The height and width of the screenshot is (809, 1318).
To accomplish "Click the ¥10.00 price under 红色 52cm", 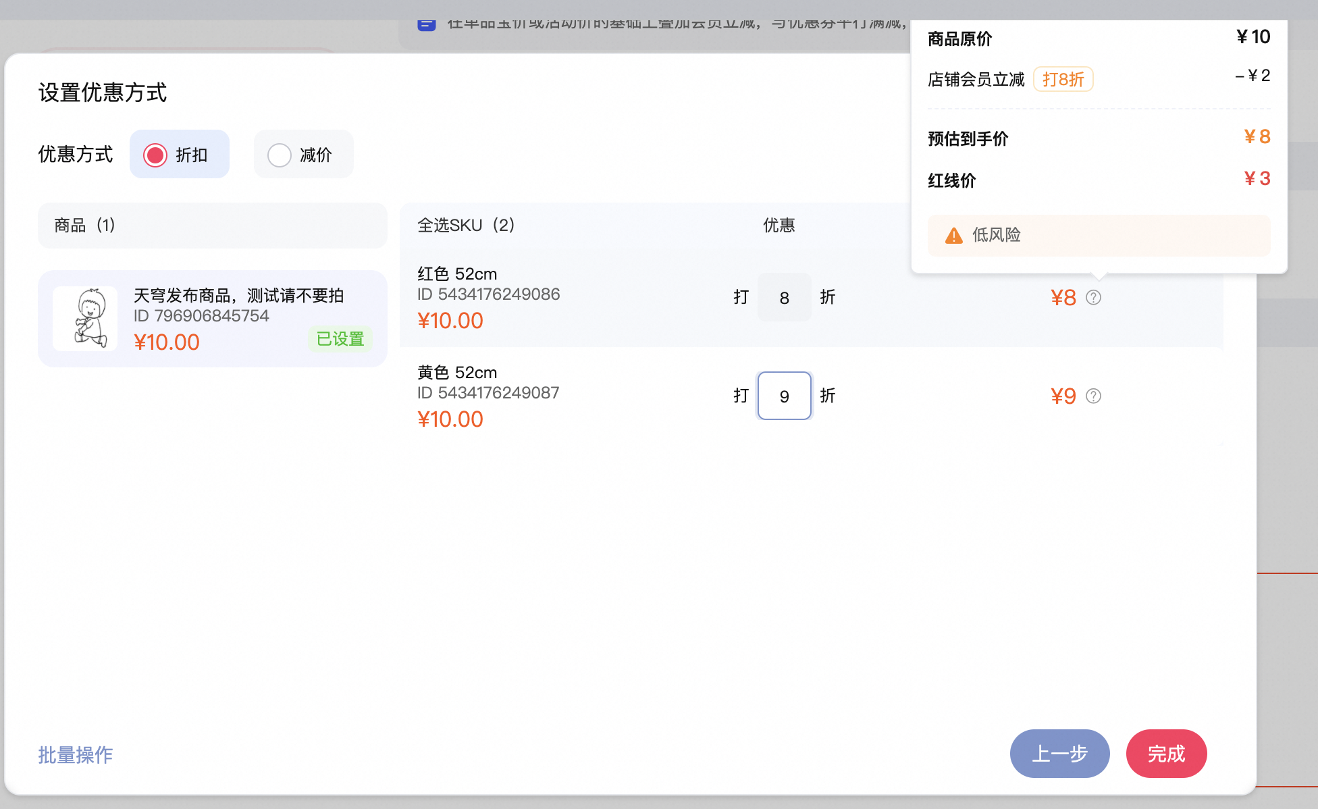I will coord(450,320).
